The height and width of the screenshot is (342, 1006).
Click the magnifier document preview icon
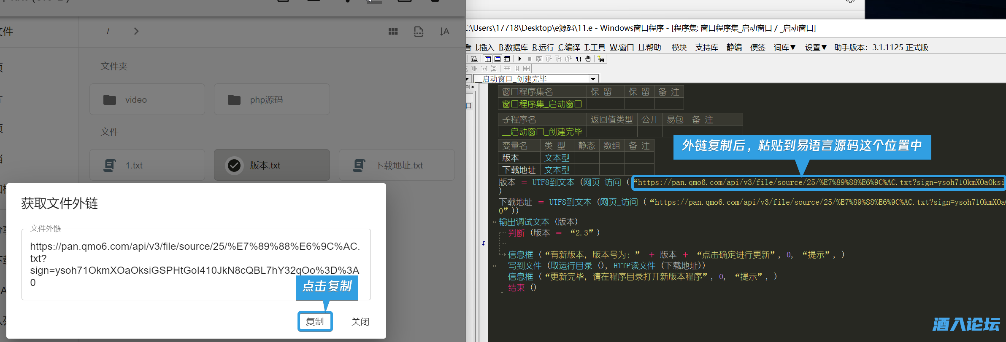tap(474, 59)
